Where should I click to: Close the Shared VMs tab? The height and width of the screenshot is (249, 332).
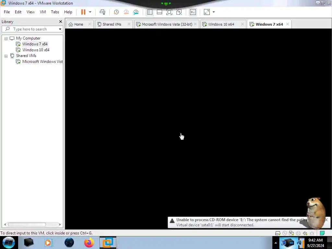click(129, 24)
